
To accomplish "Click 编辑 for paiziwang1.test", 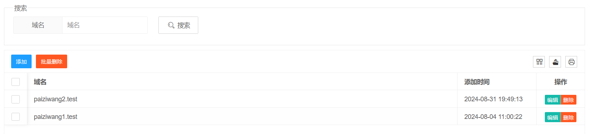I will pyautogui.click(x=552, y=117).
